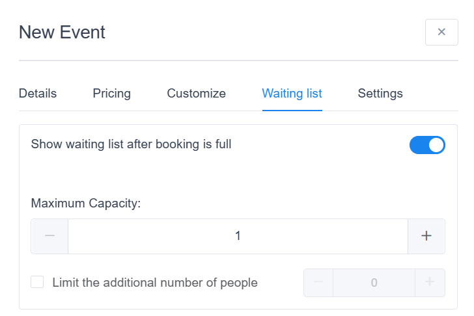Screen dimensions: 474x316
Task: Go to the Customize tab
Action: coord(196,94)
